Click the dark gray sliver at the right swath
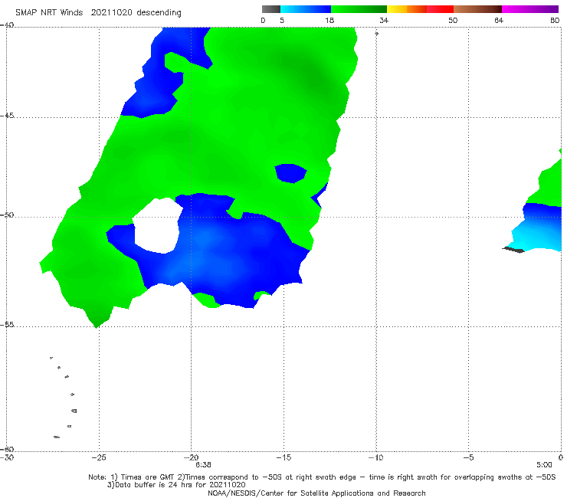The width and height of the screenshot is (567, 498). [x=513, y=250]
